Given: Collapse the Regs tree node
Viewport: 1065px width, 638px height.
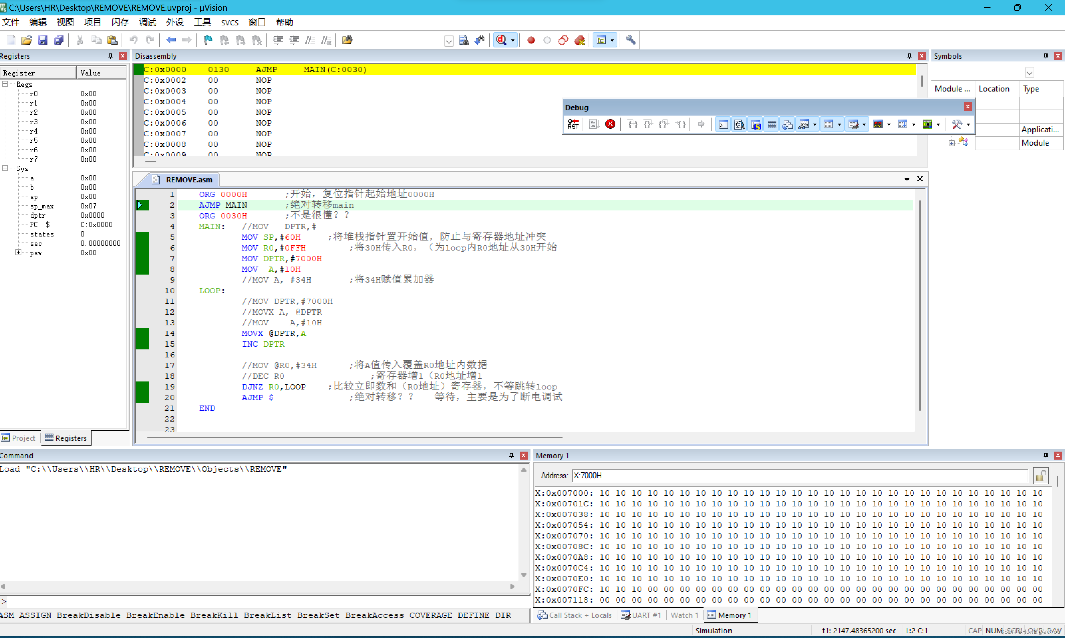Looking at the screenshot, I should pyautogui.click(x=5, y=84).
